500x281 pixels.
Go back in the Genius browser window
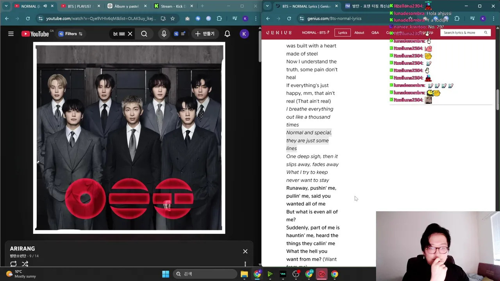(268, 18)
